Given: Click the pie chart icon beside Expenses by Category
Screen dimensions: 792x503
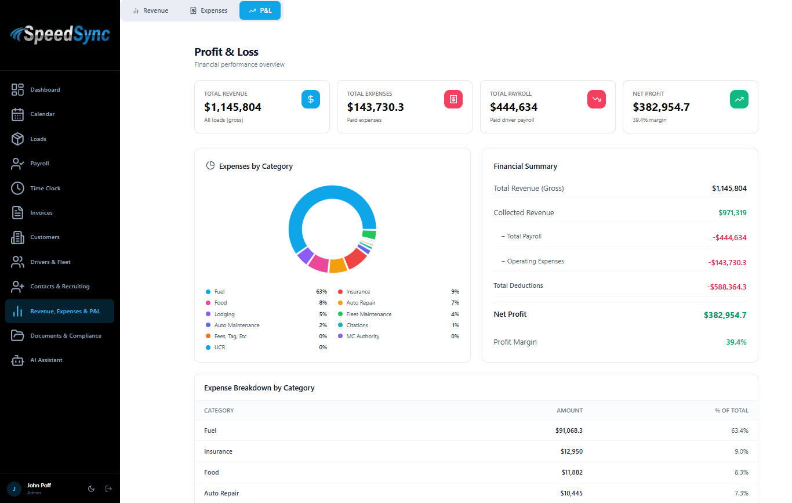Looking at the screenshot, I should coord(210,165).
